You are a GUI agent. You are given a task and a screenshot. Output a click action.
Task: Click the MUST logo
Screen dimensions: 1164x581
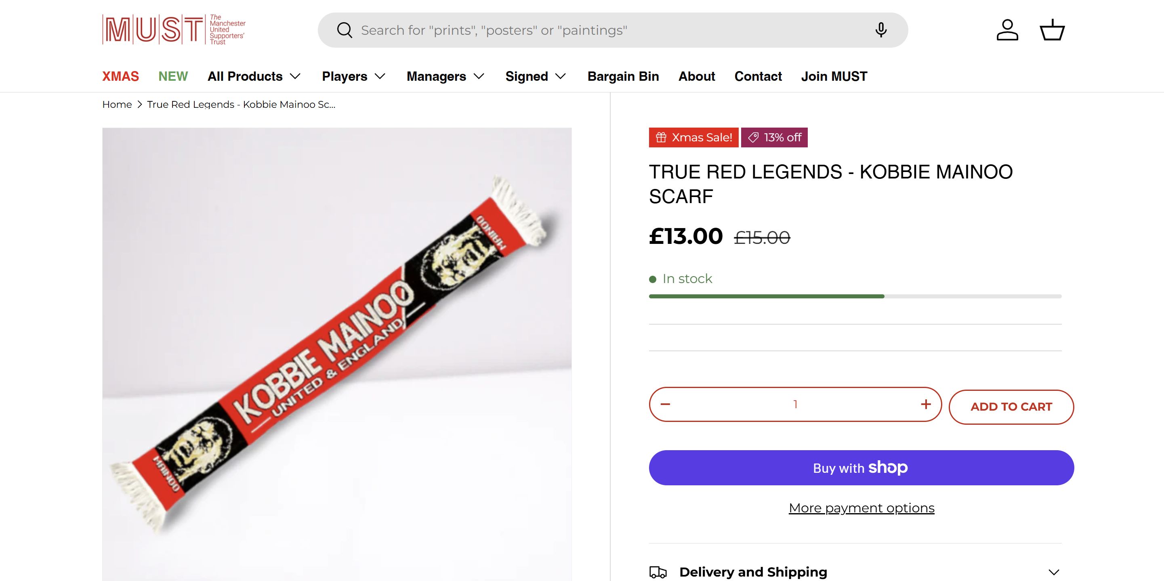pyautogui.click(x=174, y=30)
